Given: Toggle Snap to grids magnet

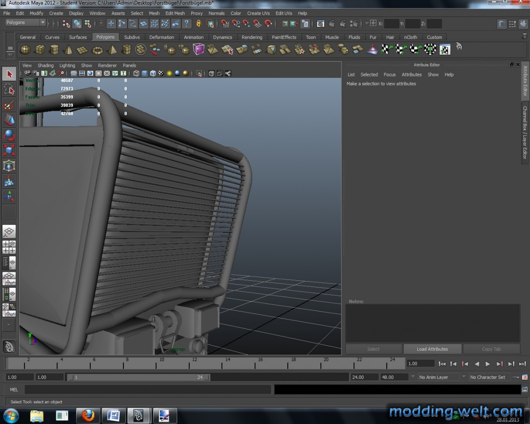Looking at the screenshot, I should (225, 24).
